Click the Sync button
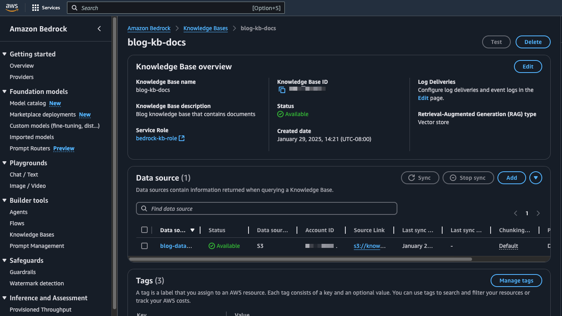562x316 pixels. [420, 178]
